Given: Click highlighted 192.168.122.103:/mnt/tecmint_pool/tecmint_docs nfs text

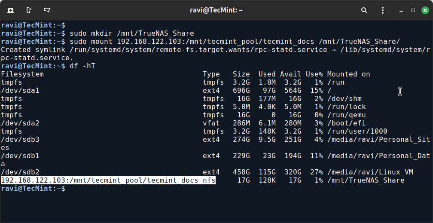Looking at the screenshot, I should click(108, 180).
